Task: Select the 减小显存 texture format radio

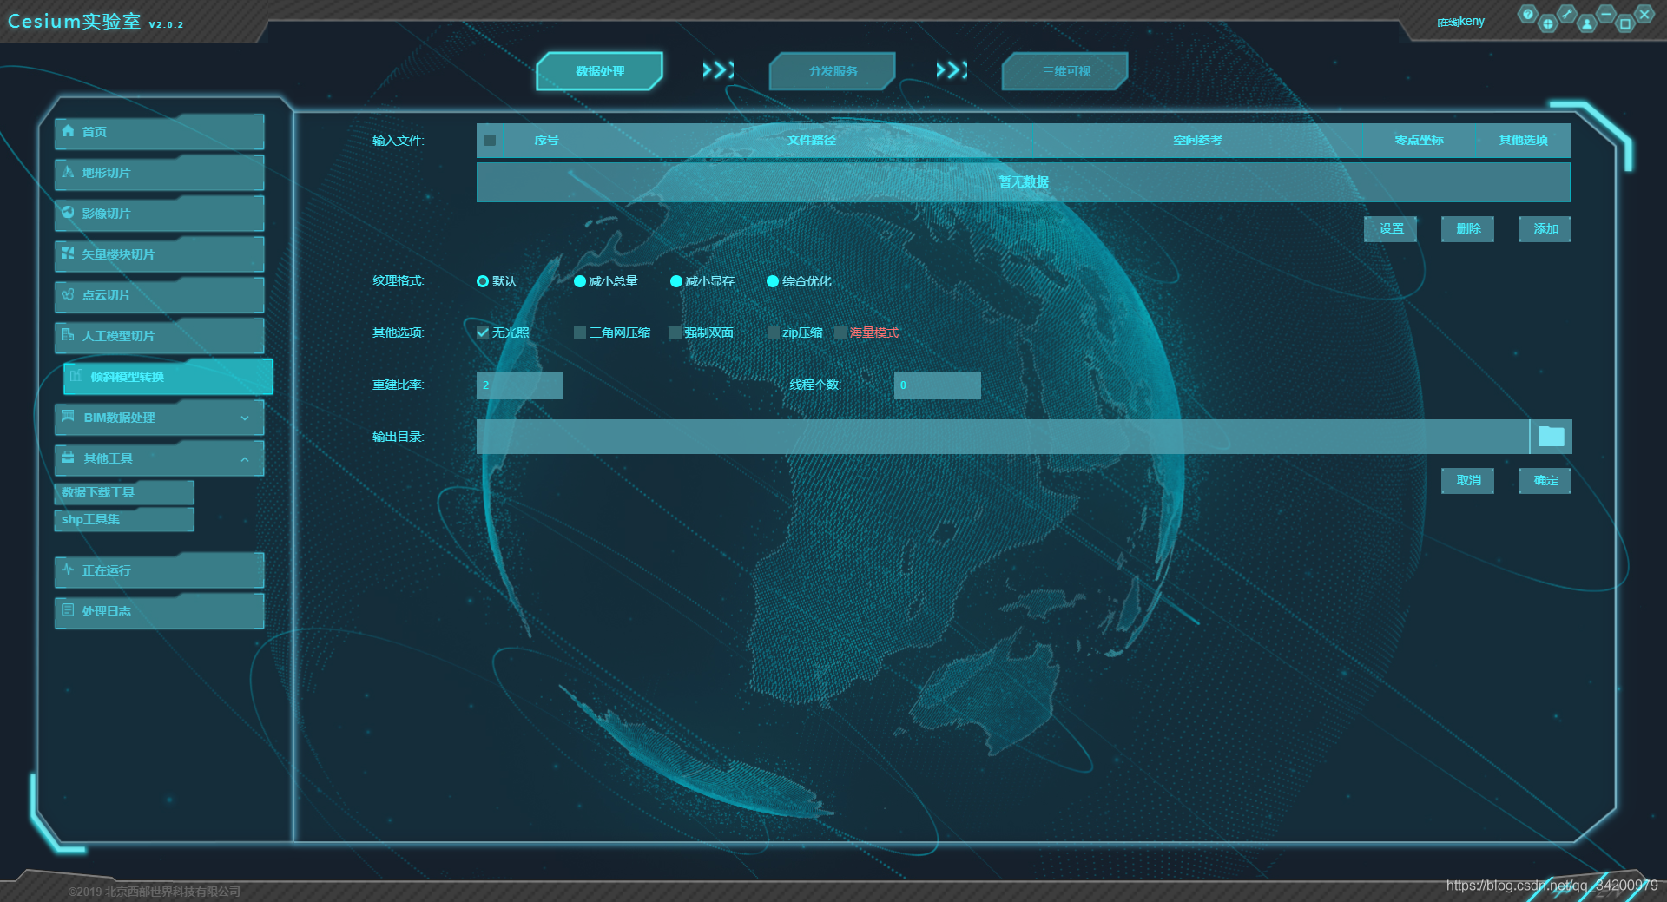Action: pyautogui.click(x=676, y=281)
